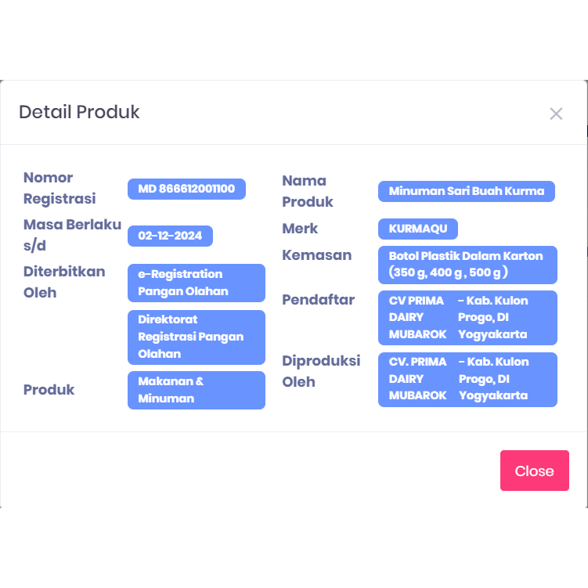The height and width of the screenshot is (588, 588).
Task: Click the company badge beside Diproduksi Oleh
Action: coord(467,379)
